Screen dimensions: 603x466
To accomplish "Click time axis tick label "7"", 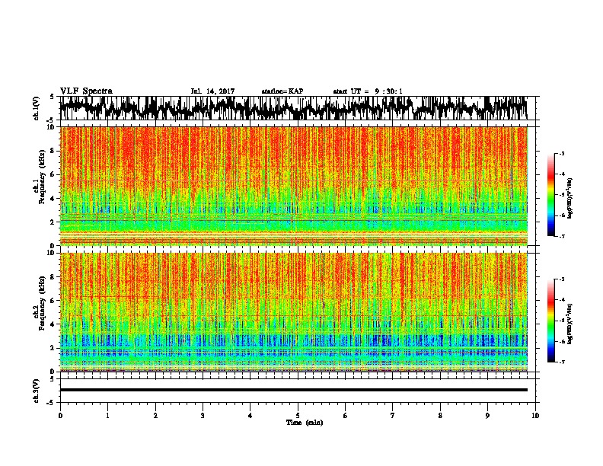I will point(393,416).
